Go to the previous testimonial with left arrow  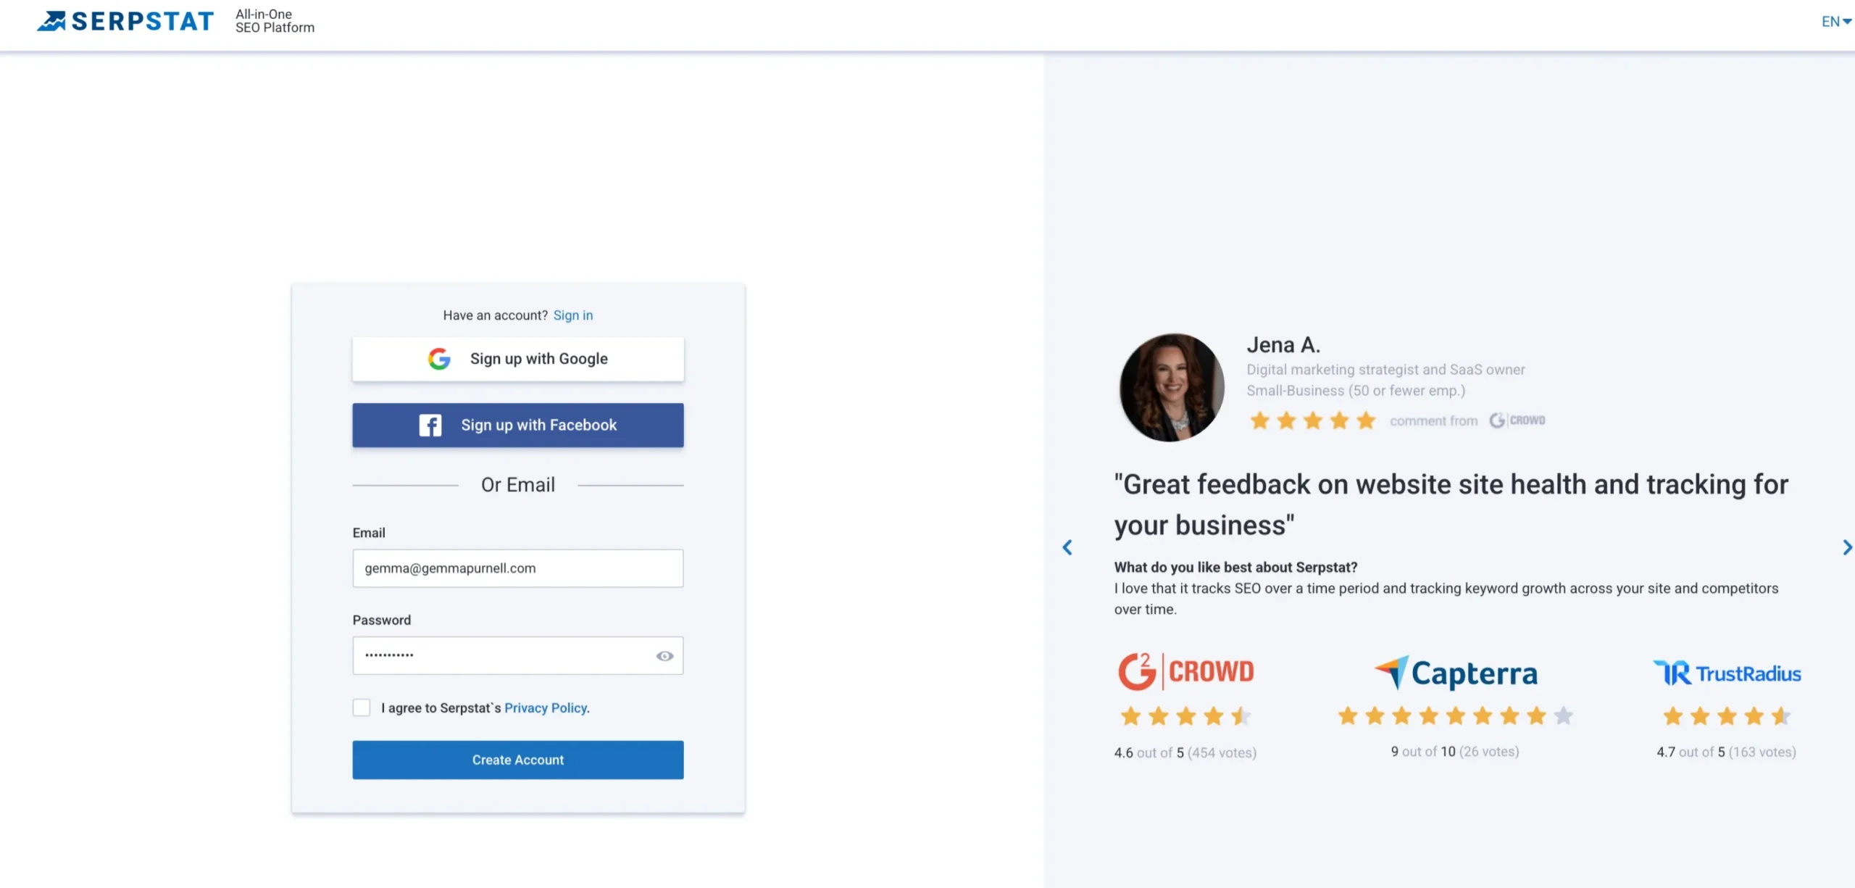pos(1067,547)
